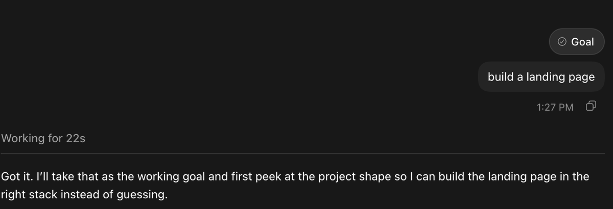Click the Goal label text in the badge
The image size is (613, 209).
[x=582, y=42]
